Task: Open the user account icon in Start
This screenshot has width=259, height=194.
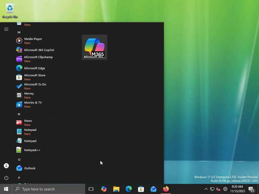Action: tap(6, 166)
